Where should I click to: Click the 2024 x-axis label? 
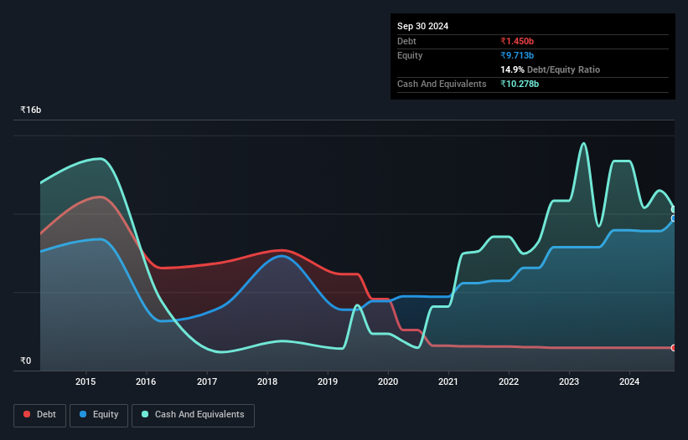[x=629, y=381]
